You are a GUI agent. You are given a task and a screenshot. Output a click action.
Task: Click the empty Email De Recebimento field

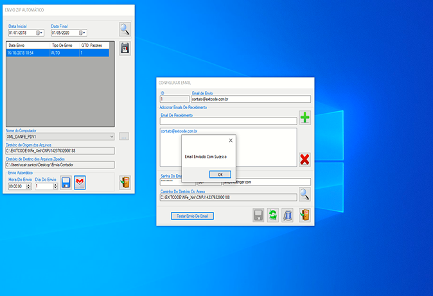[228, 121]
